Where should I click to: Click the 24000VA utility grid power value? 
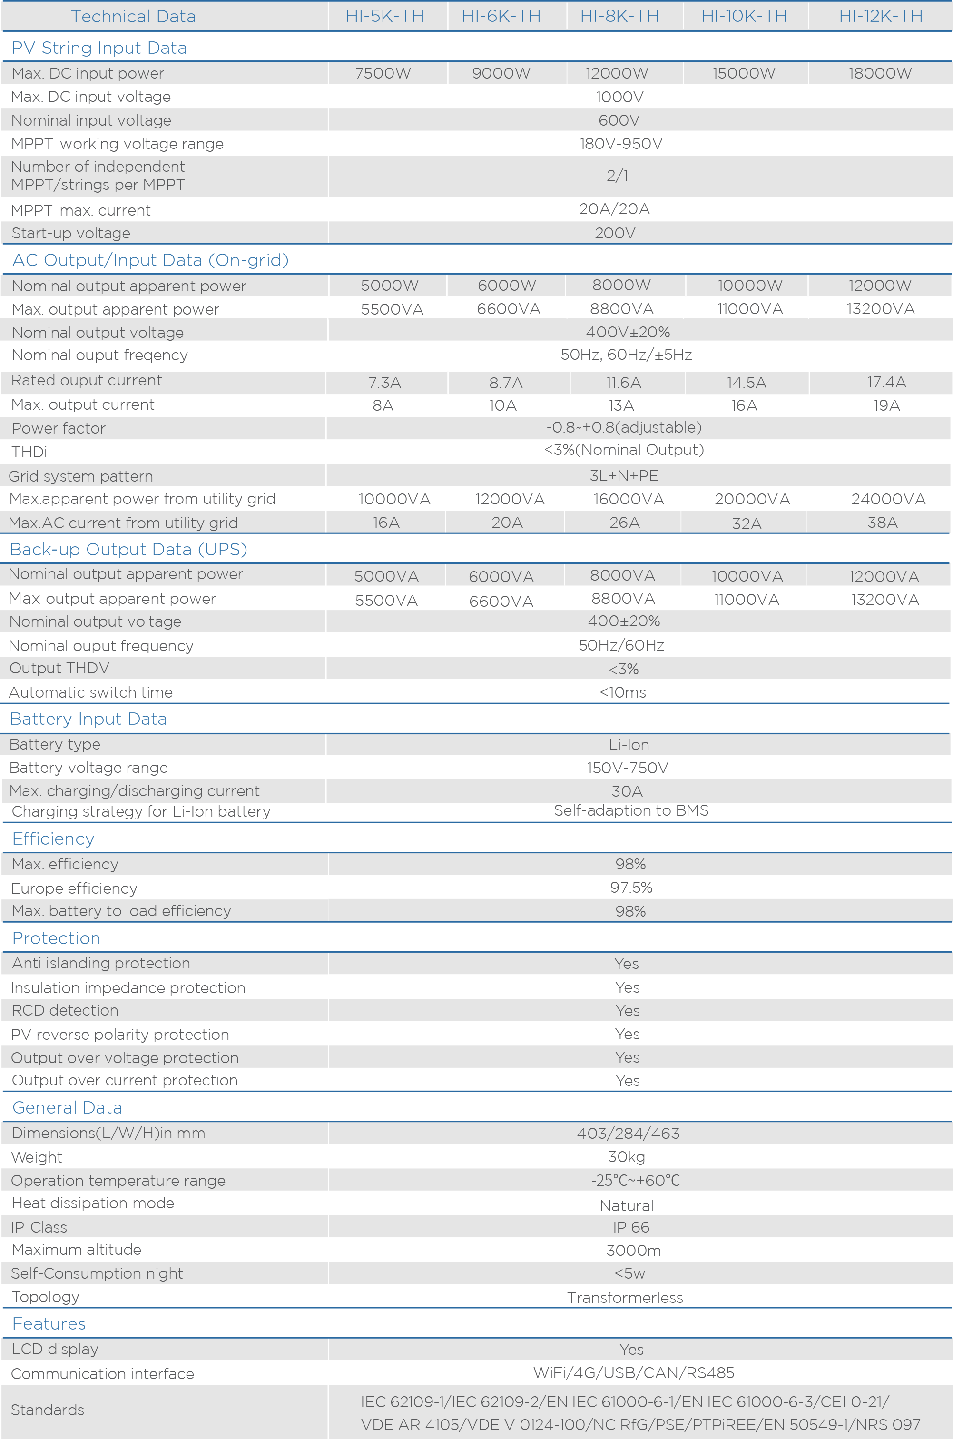(x=888, y=499)
